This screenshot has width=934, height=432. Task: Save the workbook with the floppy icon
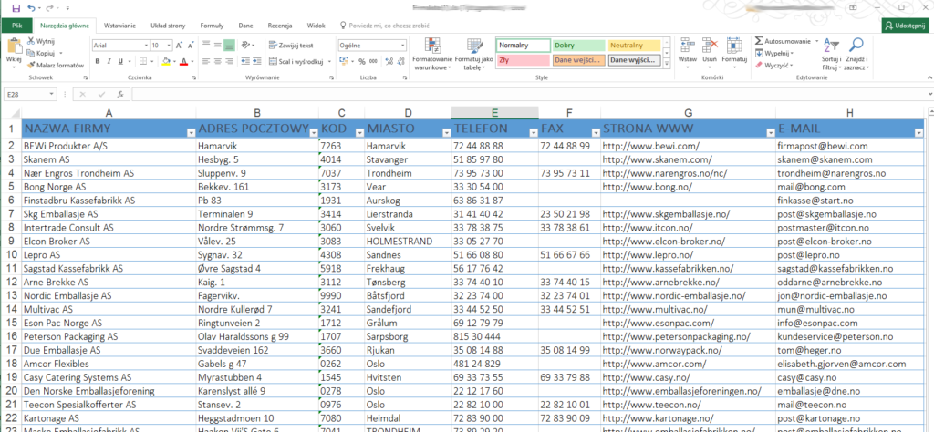click(16, 8)
